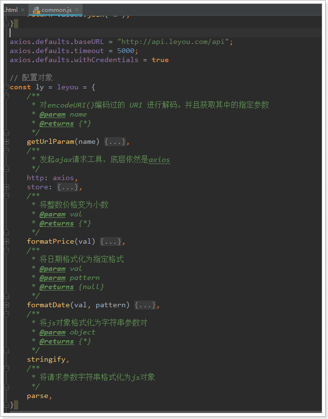Expand the formatDate fold plus icon in gutter
The image size is (328, 419).
(6, 305)
